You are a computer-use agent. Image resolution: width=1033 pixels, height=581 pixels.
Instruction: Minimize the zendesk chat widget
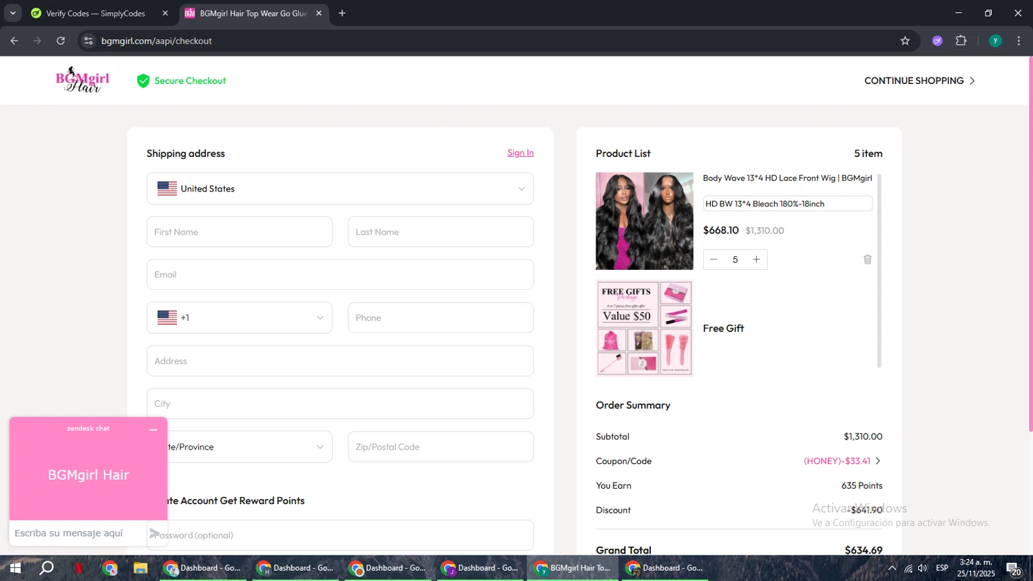tap(153, 430)
